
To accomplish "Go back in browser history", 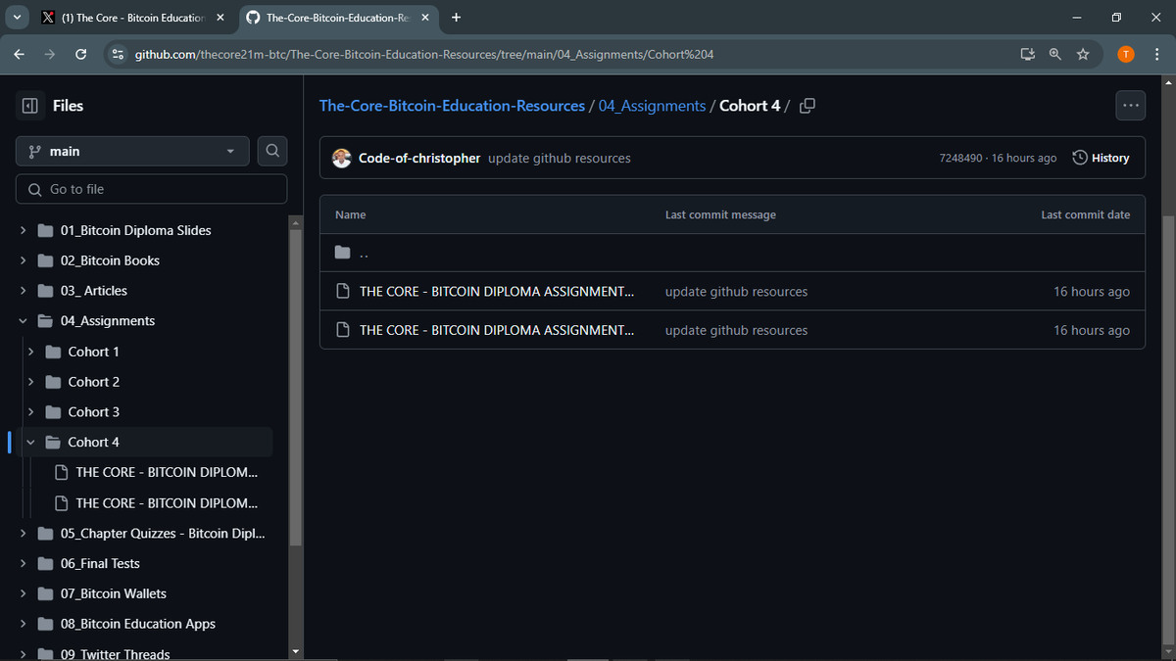I will pyautogui.click(x=20, y=54).
